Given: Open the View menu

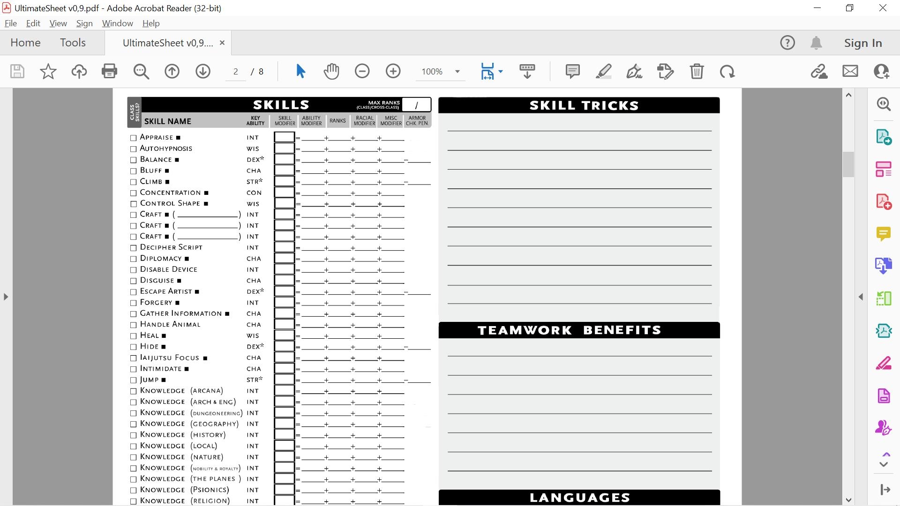Looking at the screenshot, I should (58, 23).
